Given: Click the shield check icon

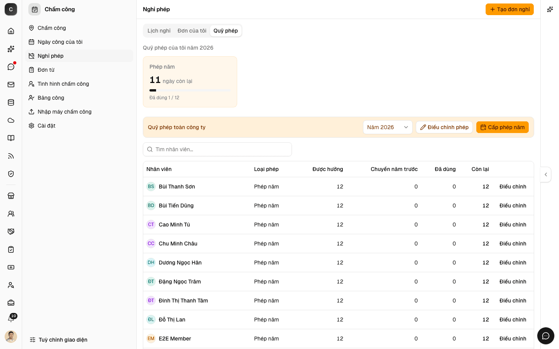Looking at the screenshot, I should click(11, 174).
